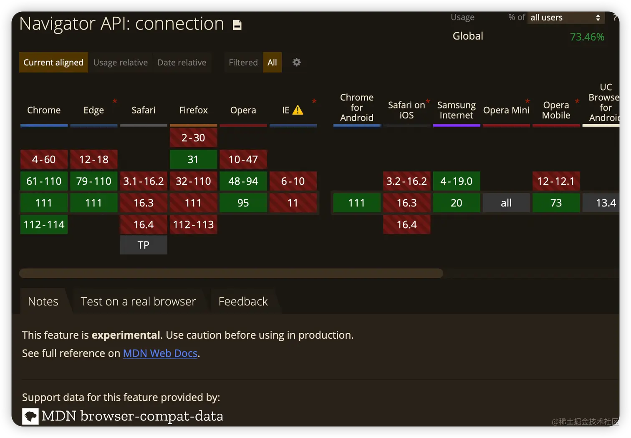Open the Notes tab

point(43,301)
